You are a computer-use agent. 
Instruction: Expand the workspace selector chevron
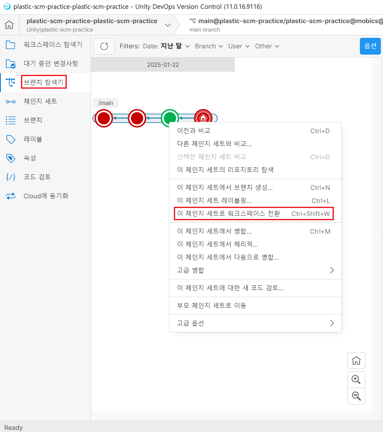pyautogui.click(x=168, y=25)
